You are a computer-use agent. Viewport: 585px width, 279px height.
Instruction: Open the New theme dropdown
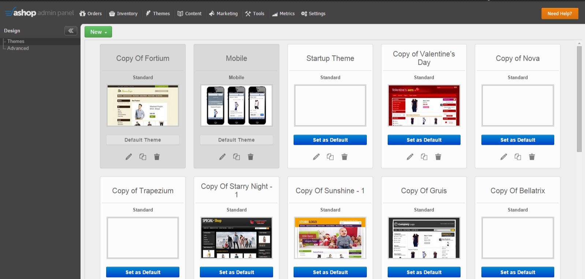pyautogui.click(x=98, y=32)
